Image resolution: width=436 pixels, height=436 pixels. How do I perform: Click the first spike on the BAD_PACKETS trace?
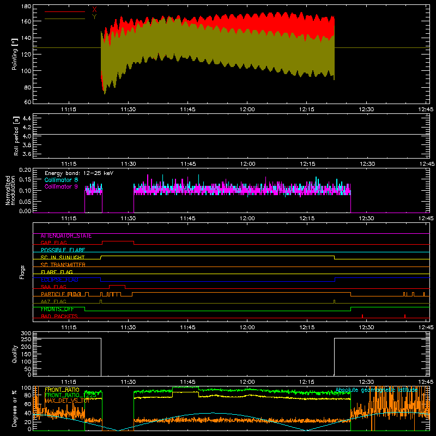(x=362, y=316)
